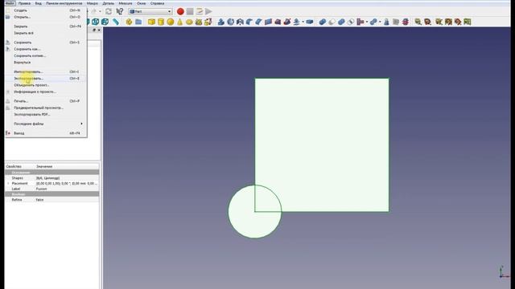Select the Extrude tool icon

221,22
